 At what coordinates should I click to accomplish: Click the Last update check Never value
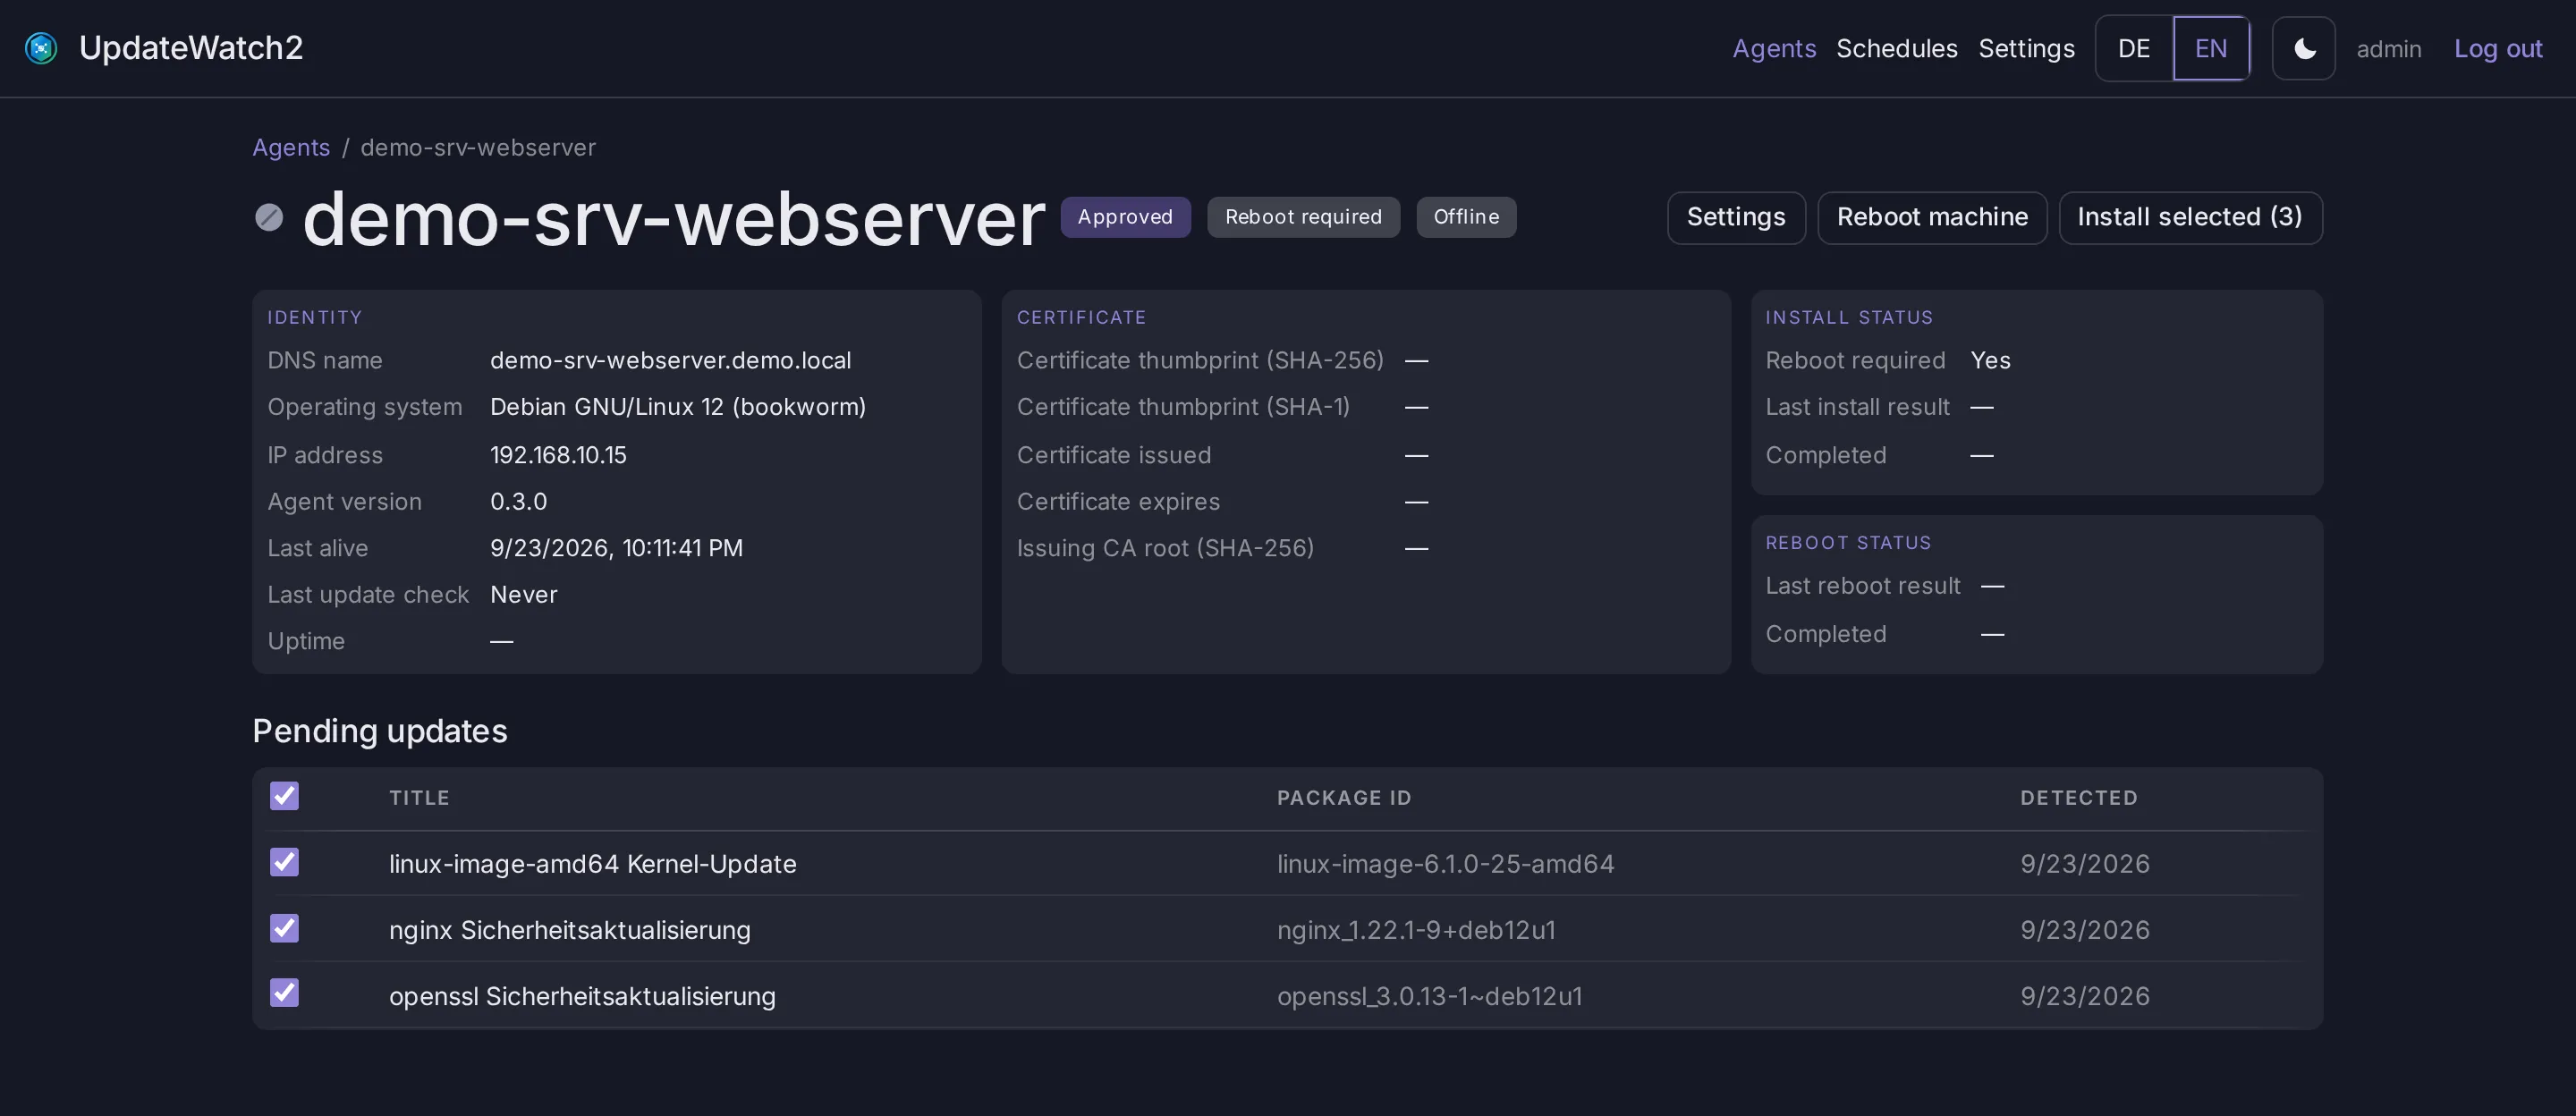coord(523,594)
